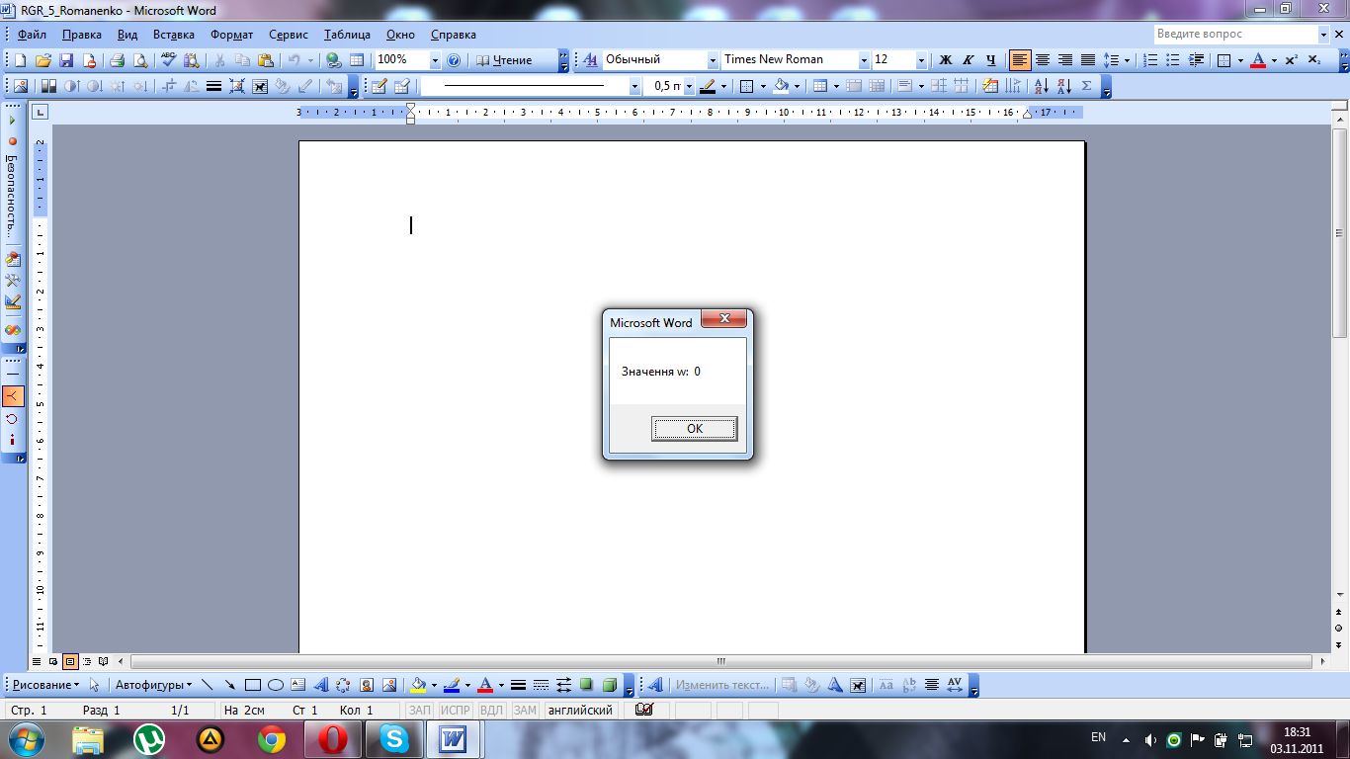The width and height of the screenshot is (1350, 759).
Task: Click the sort ascending icon in the tables toolbar
Action: point(1042,86)
